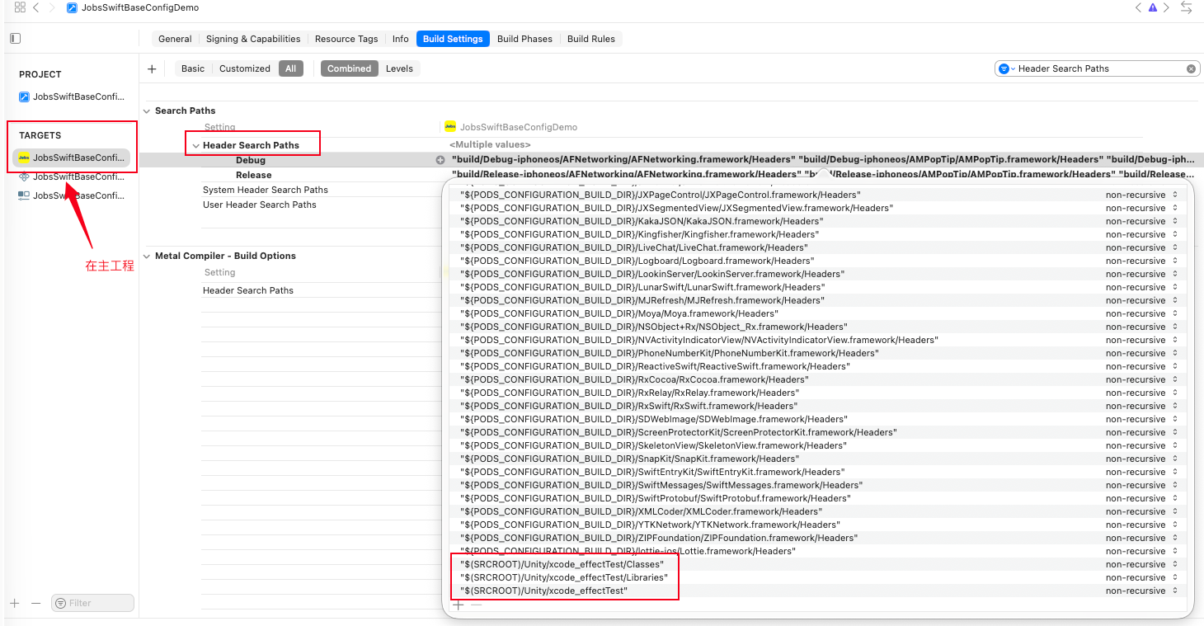Open Signing & Capabilities tab

253,39
